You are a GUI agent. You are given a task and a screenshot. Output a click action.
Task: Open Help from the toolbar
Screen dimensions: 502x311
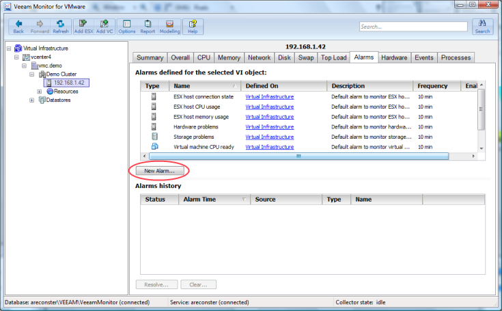tap(193, 27)
